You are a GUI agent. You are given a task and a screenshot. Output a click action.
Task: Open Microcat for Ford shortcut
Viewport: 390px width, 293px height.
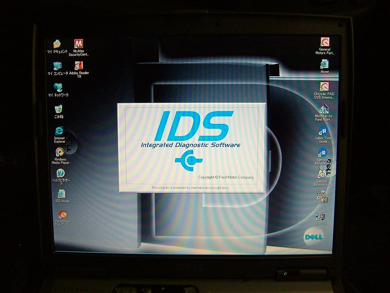coord(323,113)
